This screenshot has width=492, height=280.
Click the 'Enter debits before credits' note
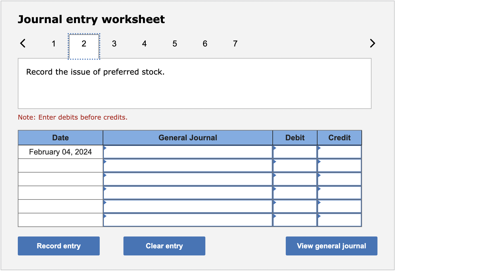click(73, 117)
